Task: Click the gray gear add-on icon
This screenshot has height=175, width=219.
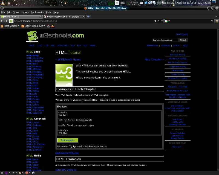Action: [13, 173]
